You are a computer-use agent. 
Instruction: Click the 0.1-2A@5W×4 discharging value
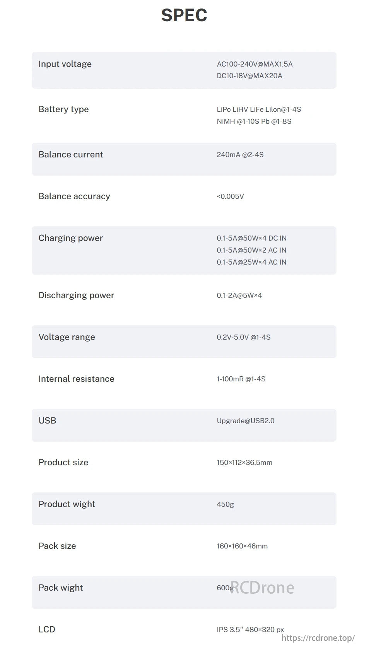point(239,296)
